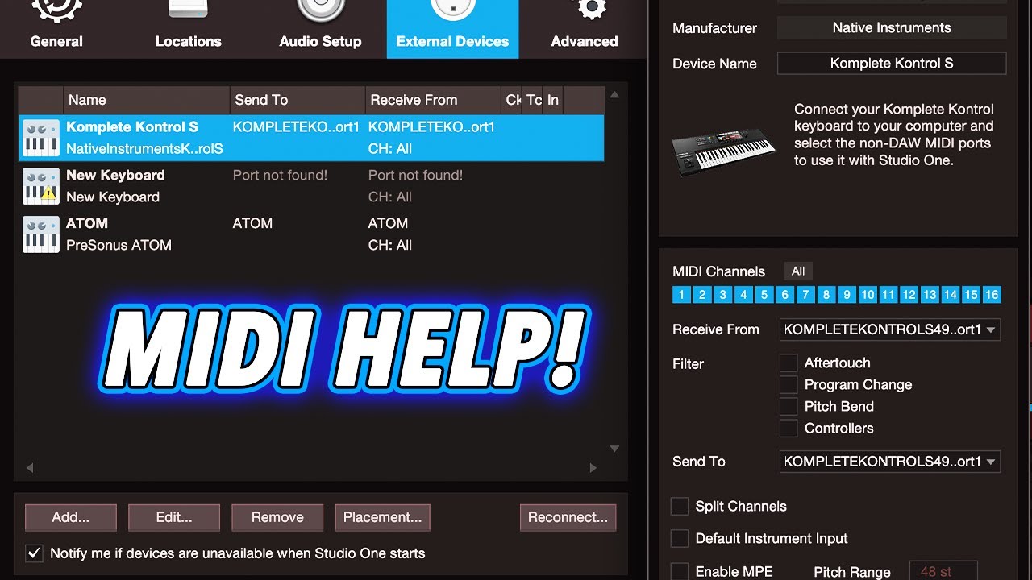1032x580 pixels.
Task: Toggle MIDI channel 1
Action: click(x=681, y=295)
